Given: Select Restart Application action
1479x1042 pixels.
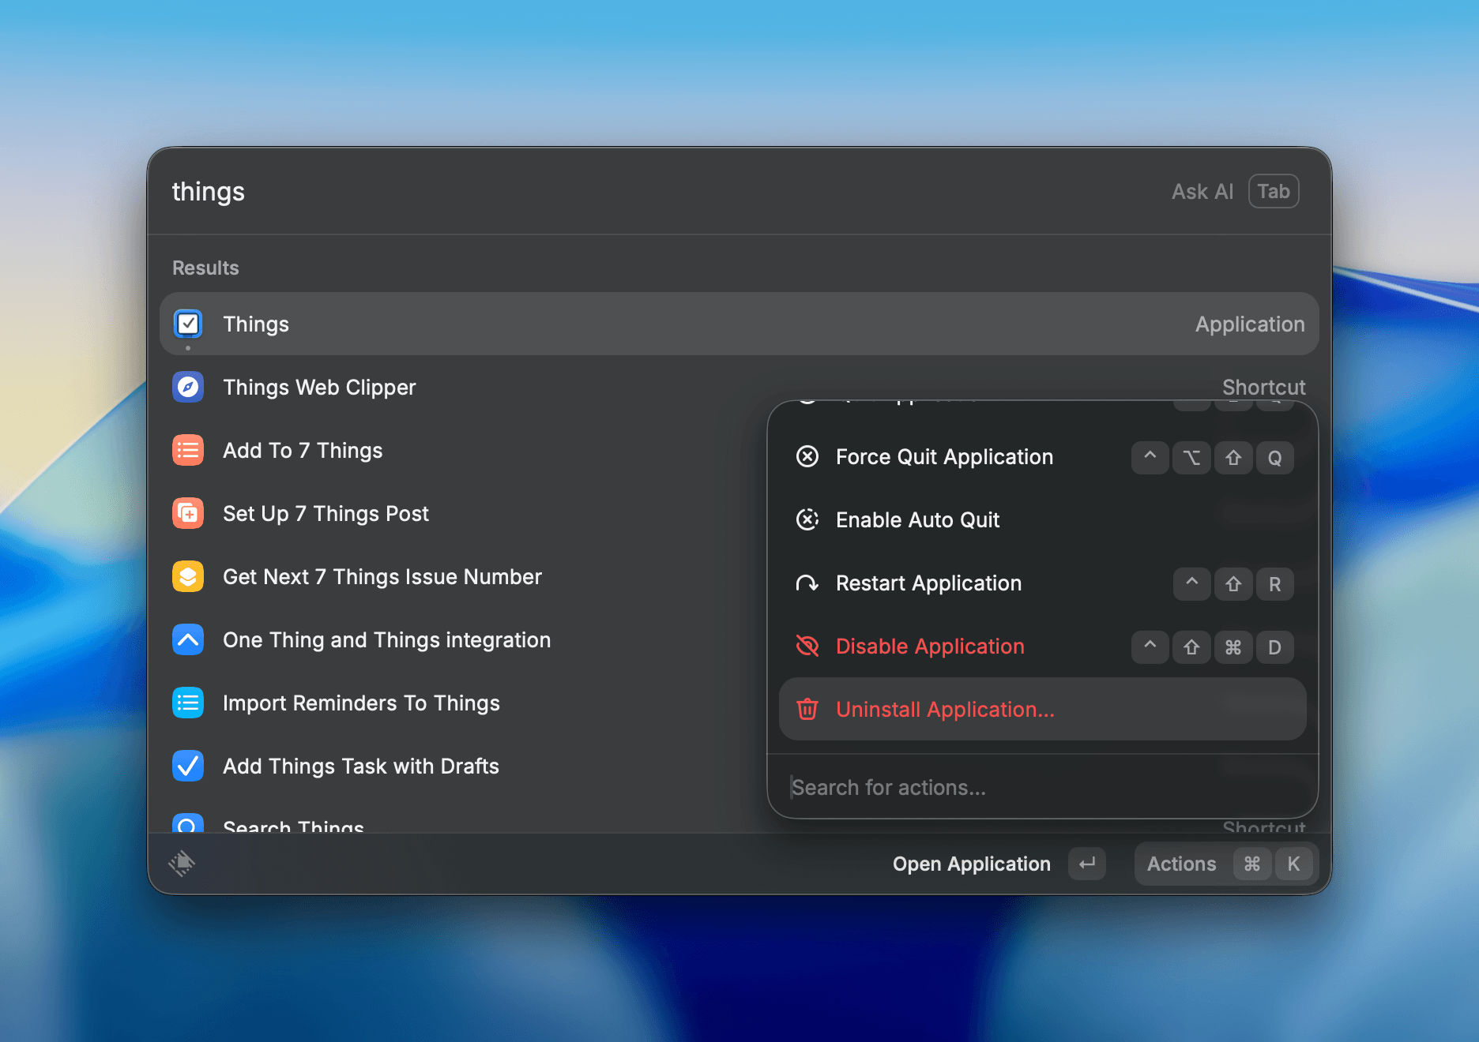Looking at the screenshot, I should (928, 583).
